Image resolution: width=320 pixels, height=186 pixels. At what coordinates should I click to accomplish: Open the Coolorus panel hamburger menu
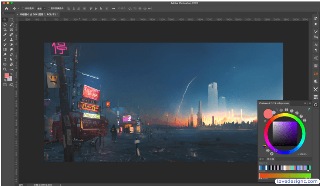[x=310, y=103]
